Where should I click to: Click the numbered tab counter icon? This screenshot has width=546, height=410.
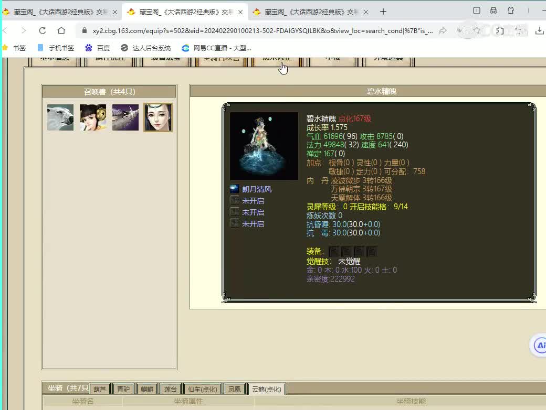coord(477,11)
